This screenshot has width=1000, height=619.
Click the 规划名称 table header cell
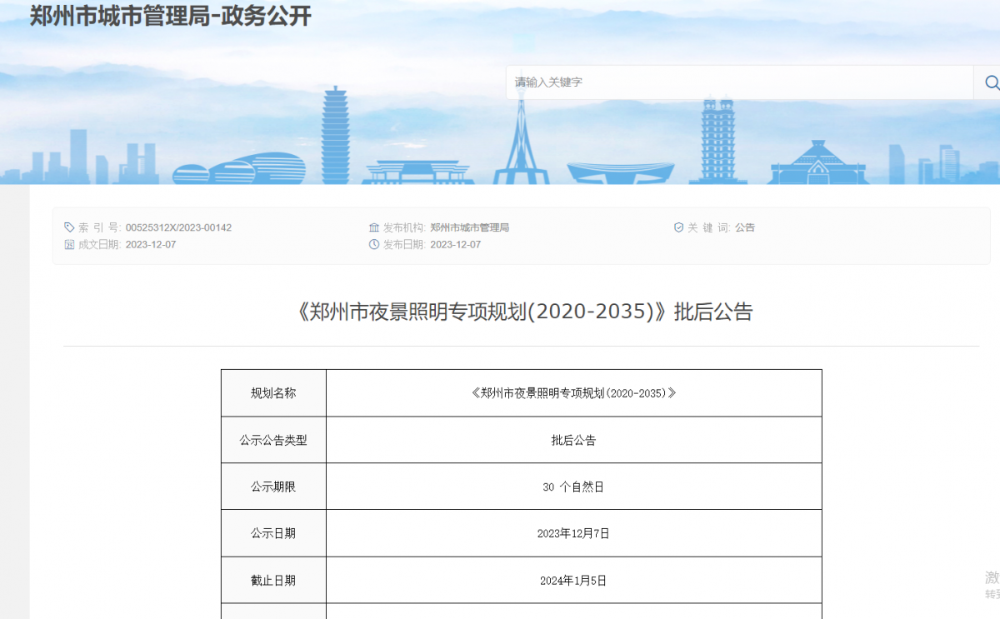(x=273, y=393)
